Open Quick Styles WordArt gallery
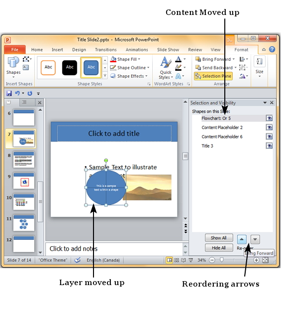The height and width of the screenshot is (309, 281). point(166,68)
